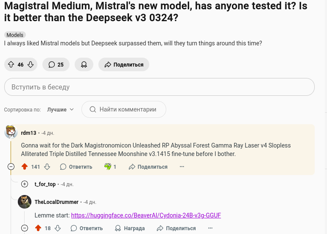This screenshot has height=234, width=327.
Task: Downvote rdm13's comment
Action: point(47,167)
